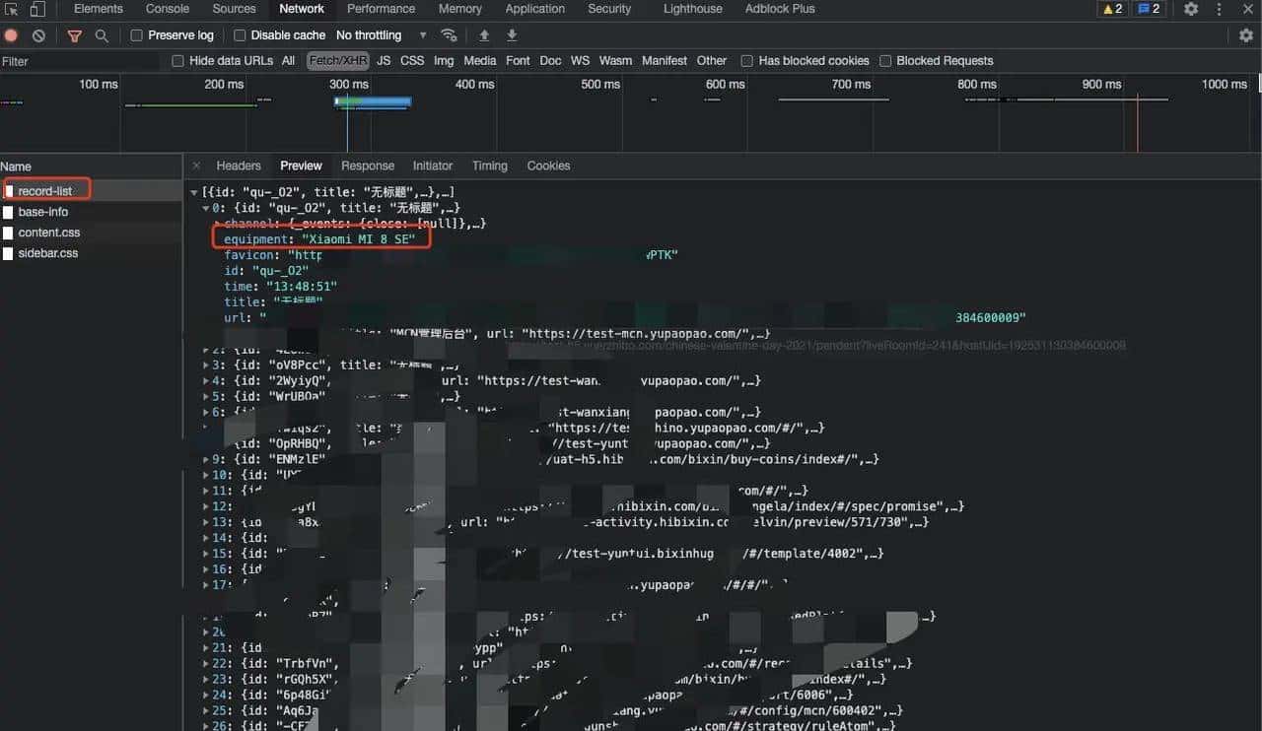Clear the network log

click(38, 35)
